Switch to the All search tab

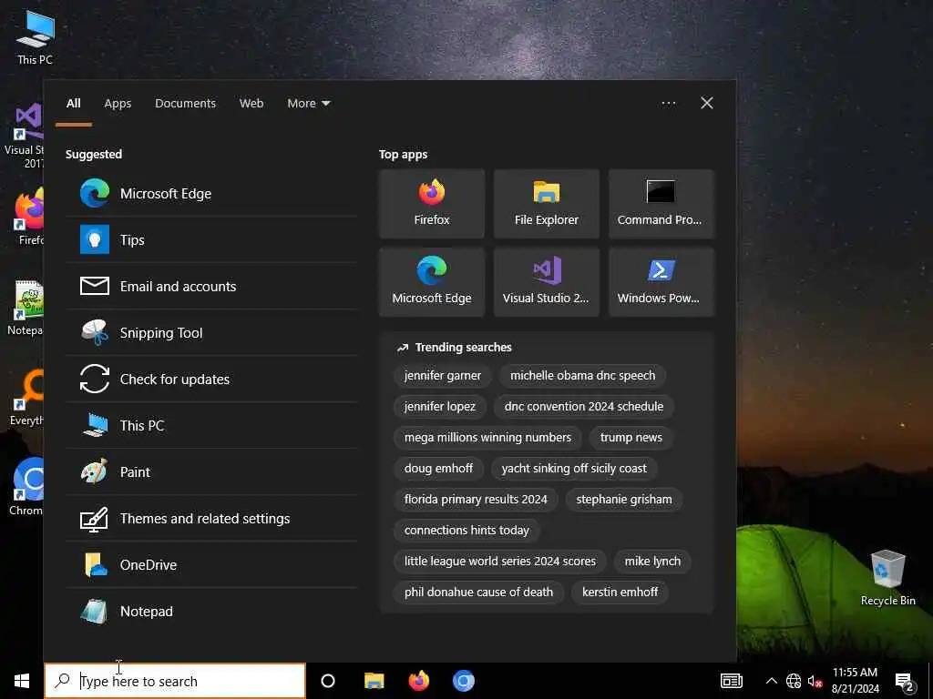[73, 104]
